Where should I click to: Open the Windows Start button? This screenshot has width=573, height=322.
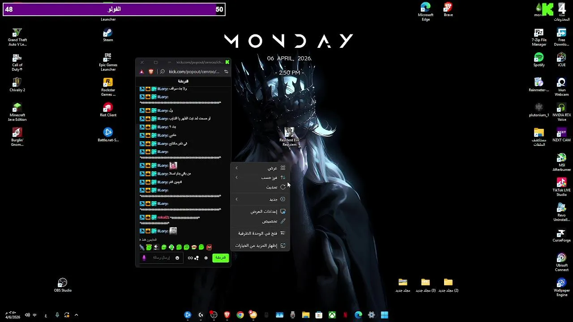385,315
